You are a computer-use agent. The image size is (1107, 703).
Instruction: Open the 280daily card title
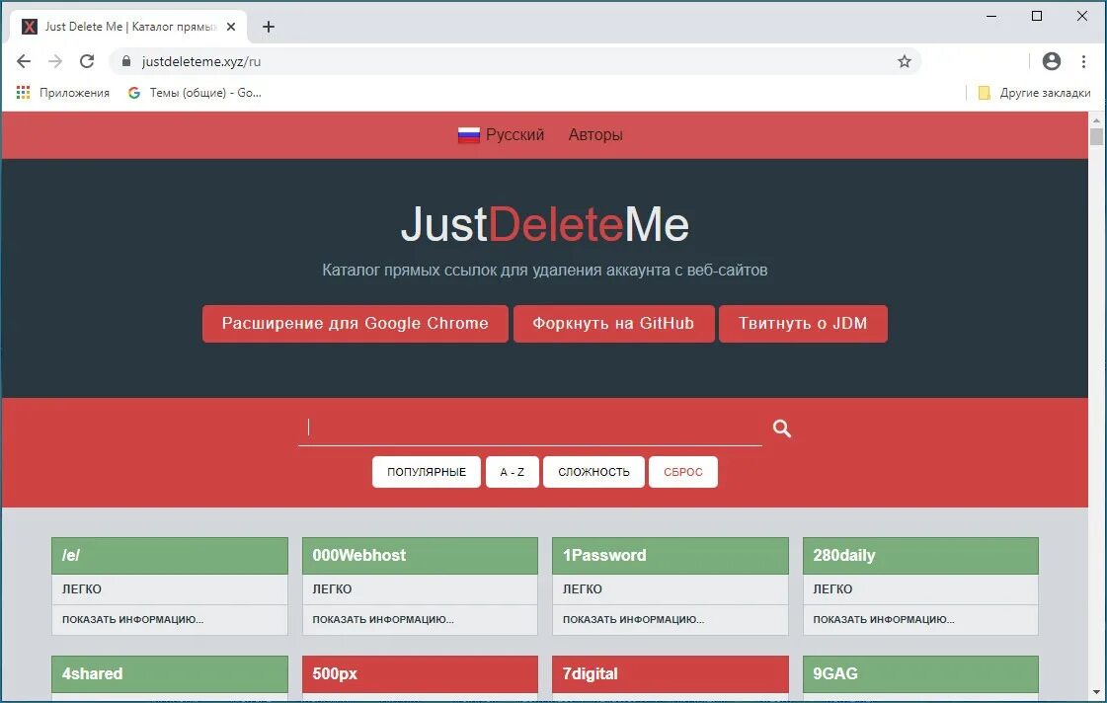point(920,556)
